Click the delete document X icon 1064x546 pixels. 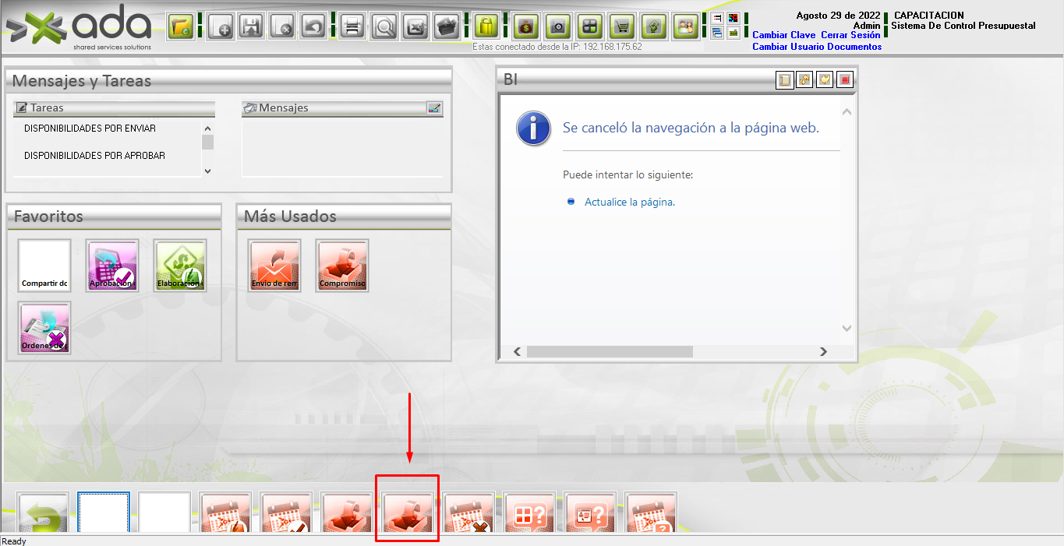[282, 27]
